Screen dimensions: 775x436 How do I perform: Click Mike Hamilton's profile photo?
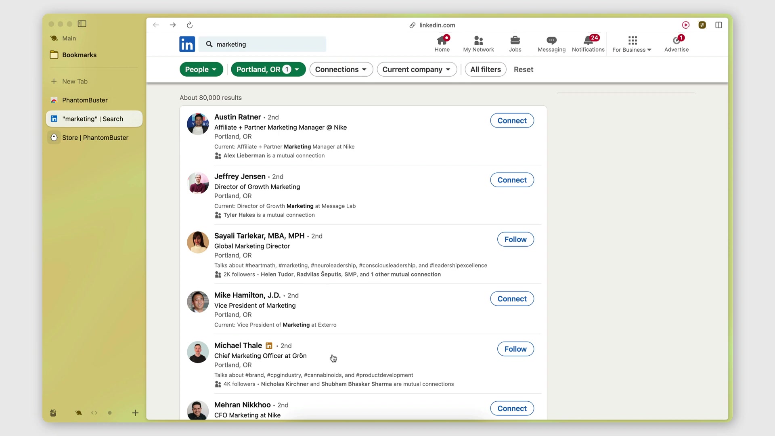click(198, 302)
